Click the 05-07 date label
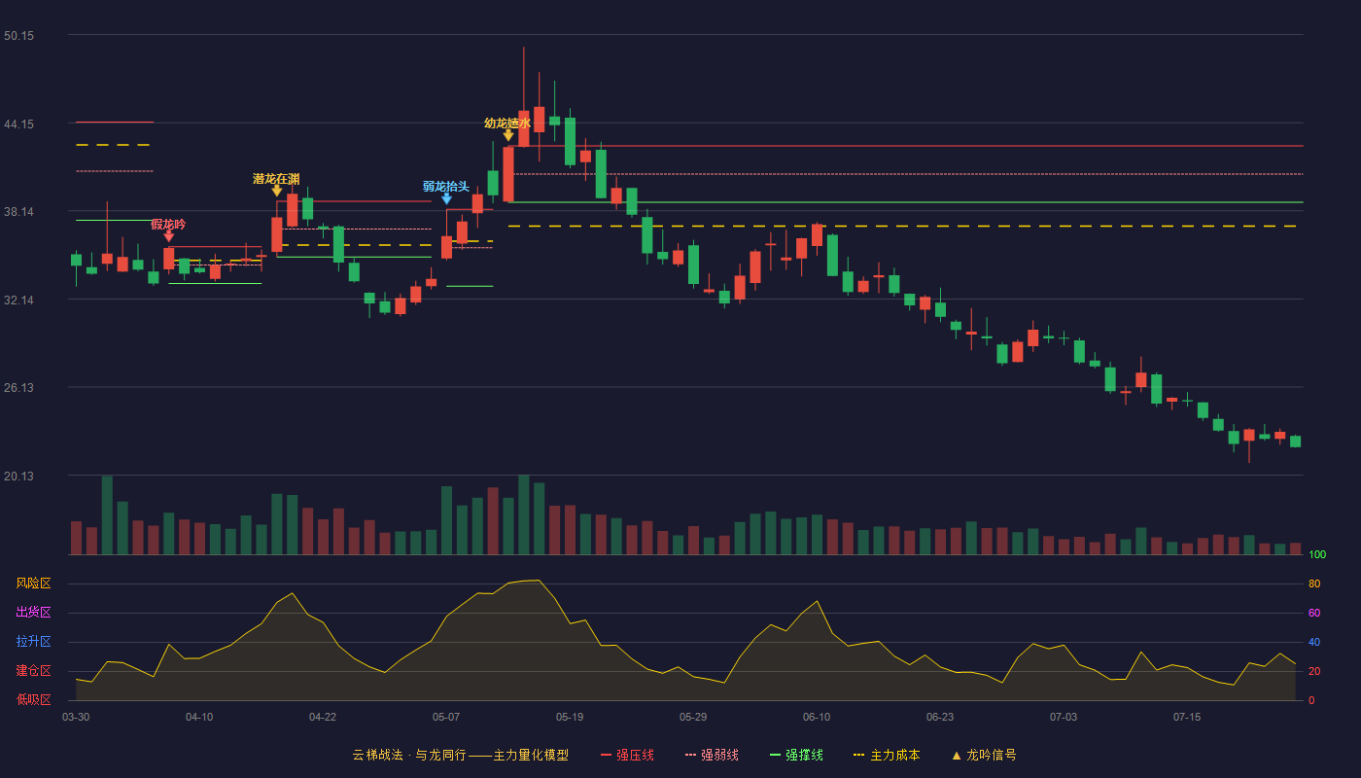 tap(446, 717)
